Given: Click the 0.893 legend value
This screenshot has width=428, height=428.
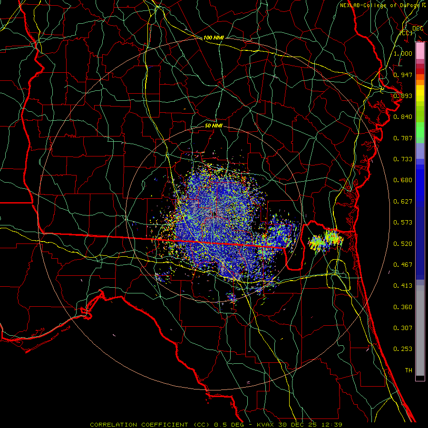Looking at the screenshot, I should 403,96.
